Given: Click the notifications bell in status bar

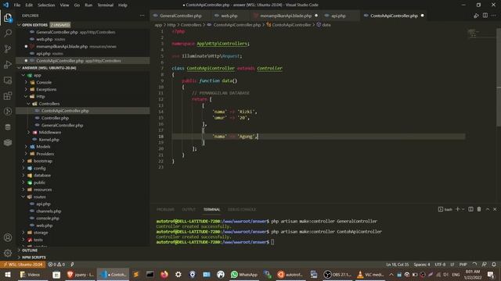Looking at the screenshot, I should click(494, 265).
